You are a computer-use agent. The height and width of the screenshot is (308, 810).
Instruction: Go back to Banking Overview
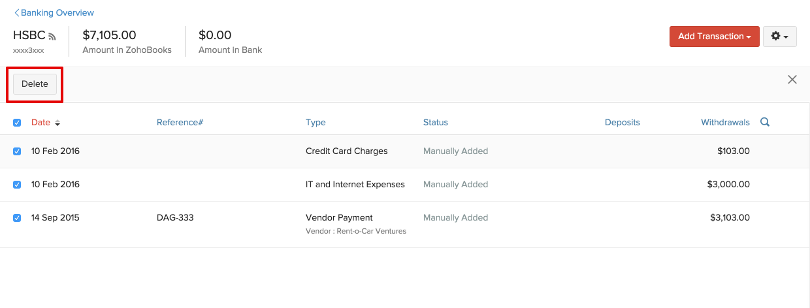pos(54,12)
